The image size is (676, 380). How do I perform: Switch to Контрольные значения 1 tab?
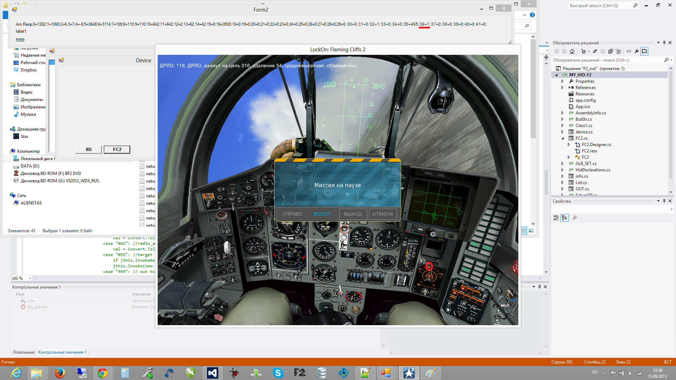(x=62, y=352)
